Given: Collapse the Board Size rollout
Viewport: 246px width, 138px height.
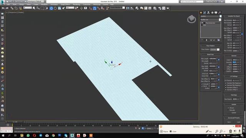Looking at the screenshot, I should (210, 54).
